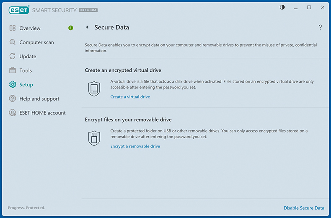The height and width of the screenshot is (218, 331).
Task: Click the PREMIUM badge in the title
Action: point(88,10)
